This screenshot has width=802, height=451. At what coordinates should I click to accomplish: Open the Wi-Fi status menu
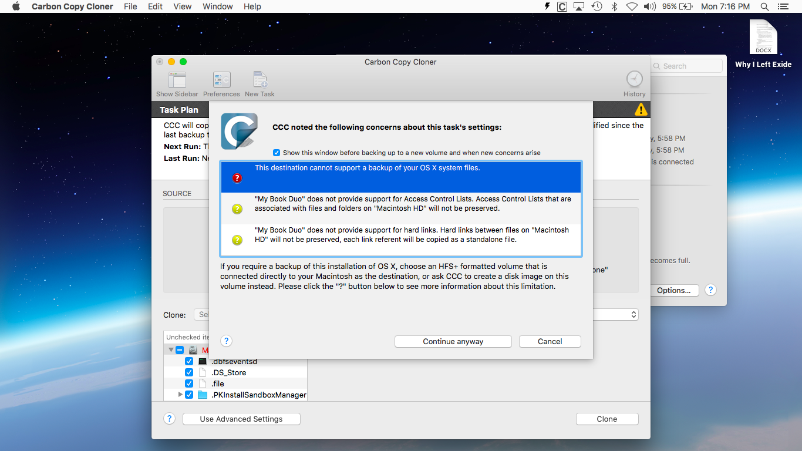pyautogui.click(x=632, y=6)
